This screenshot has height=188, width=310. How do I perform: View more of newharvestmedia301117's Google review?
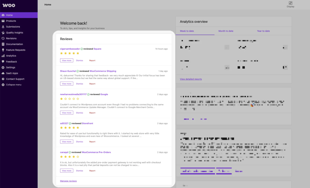67,113
